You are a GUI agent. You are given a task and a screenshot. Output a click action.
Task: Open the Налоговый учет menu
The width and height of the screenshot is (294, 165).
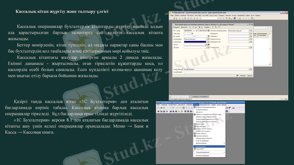pos(203,104)
